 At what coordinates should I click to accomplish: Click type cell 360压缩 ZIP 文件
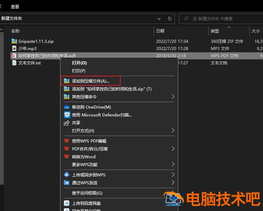pos(227,41)
